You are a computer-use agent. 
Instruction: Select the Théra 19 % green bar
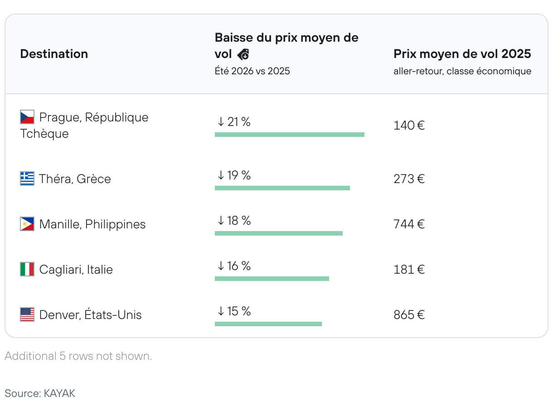(x=282, y=188)
